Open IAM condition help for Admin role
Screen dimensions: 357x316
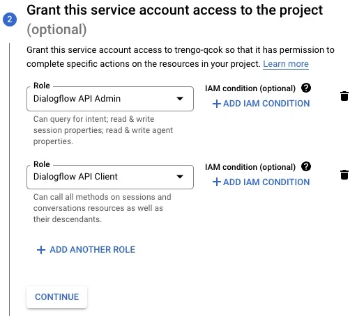click(x=306, y=88)
